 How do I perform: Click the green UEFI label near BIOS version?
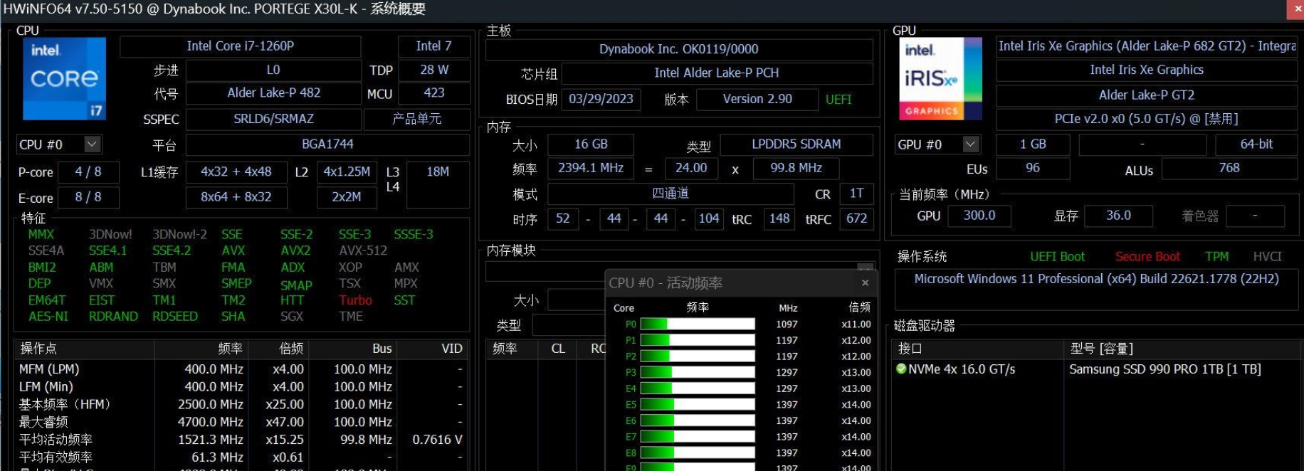click(838, 100)
